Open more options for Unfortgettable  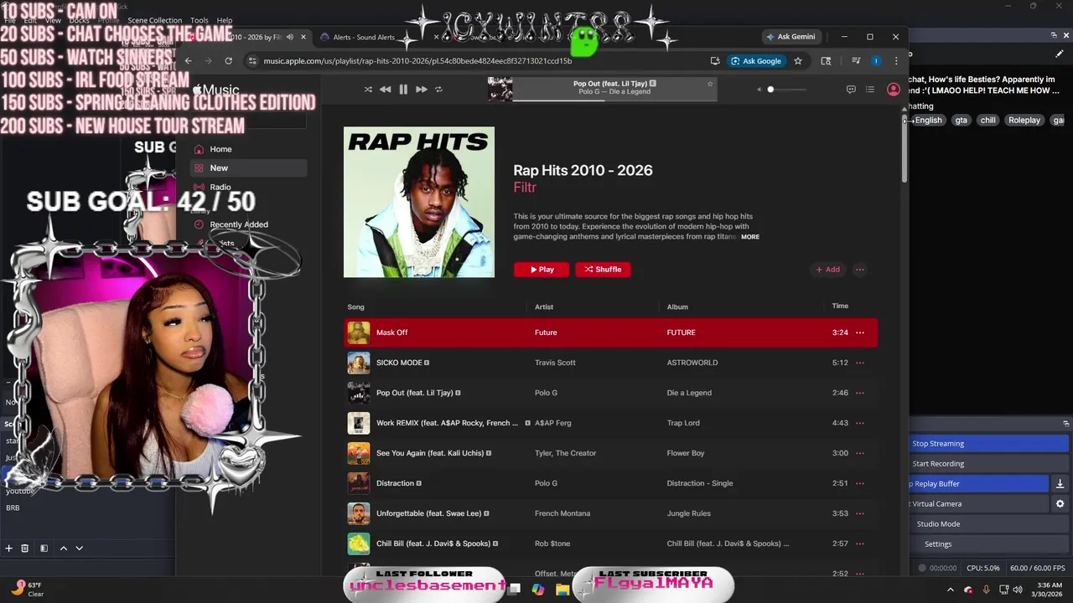click(860, 513)
